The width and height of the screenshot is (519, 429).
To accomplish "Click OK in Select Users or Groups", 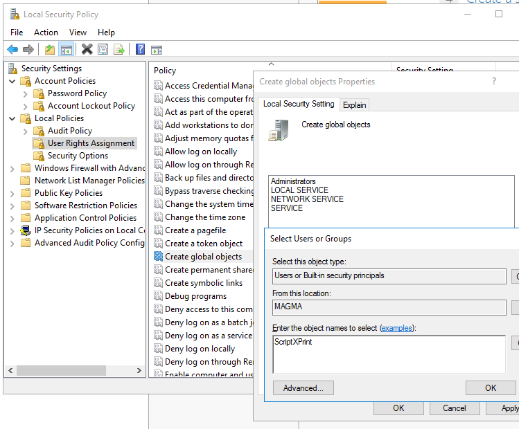I will pyautogui.click(x=491, y=388).
